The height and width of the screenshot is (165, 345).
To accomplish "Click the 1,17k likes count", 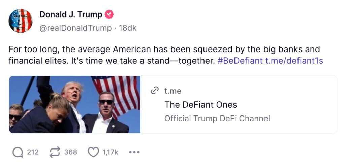I will coord(111,152).
